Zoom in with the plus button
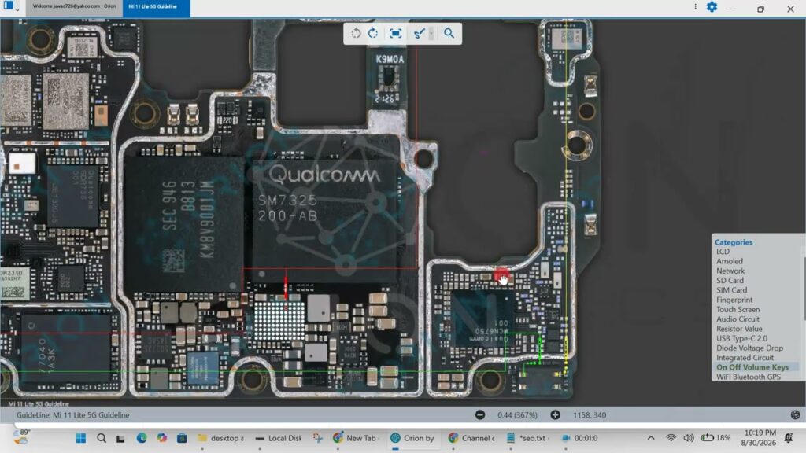 pos(555,415)
